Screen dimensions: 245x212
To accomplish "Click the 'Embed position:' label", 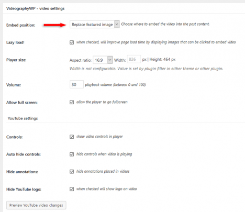I will coord(21,25).
